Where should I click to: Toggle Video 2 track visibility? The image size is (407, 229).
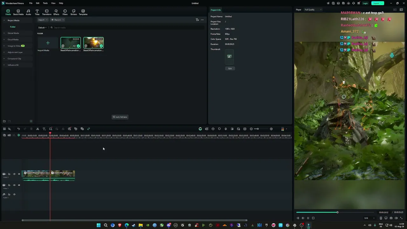click(19, 174)
